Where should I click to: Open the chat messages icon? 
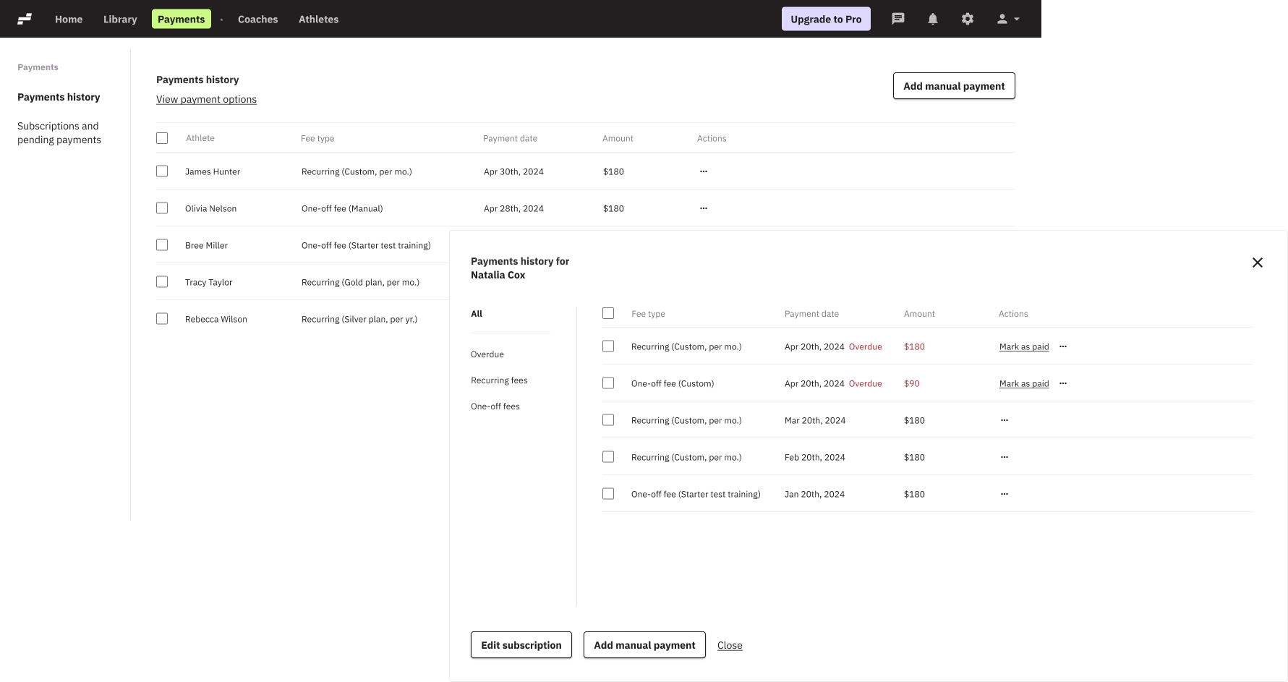(898, 19)
